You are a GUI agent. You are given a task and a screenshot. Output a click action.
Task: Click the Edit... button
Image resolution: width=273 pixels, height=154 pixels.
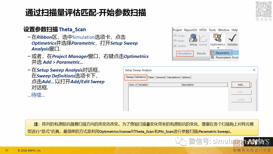241,92
